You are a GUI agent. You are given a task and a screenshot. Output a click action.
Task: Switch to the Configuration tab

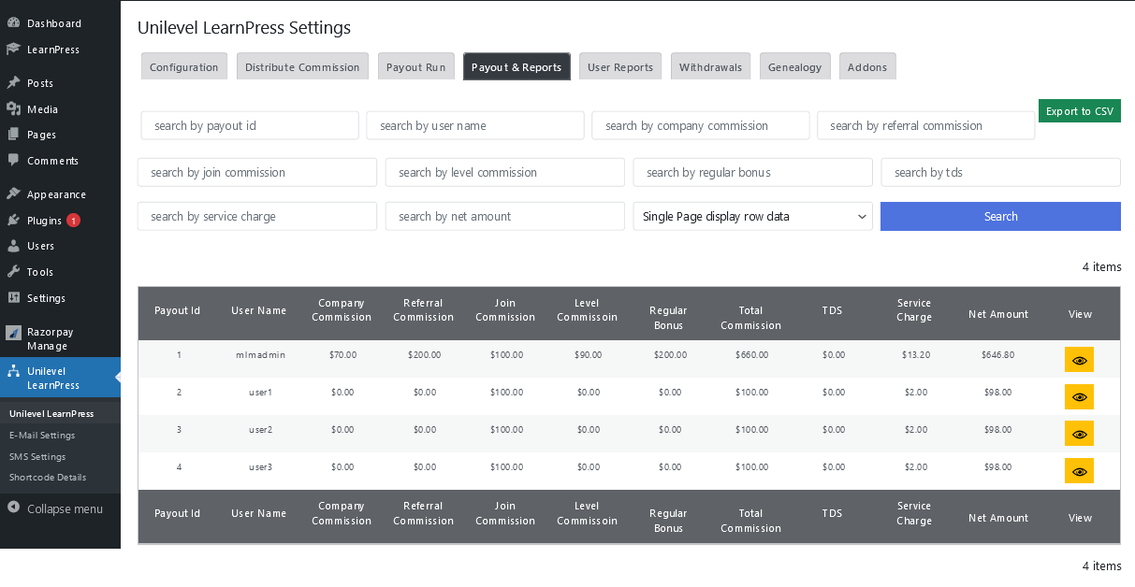(183, 66)
